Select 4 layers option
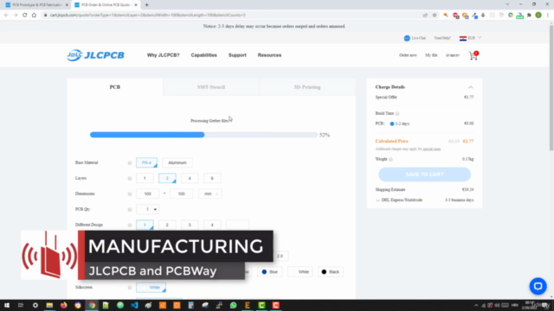Image resolution: width=554 pixels, height=311 pixels. 190,179
